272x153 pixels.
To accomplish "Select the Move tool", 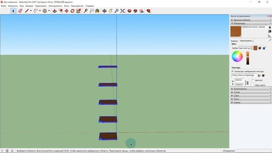I will coord(67,11).
